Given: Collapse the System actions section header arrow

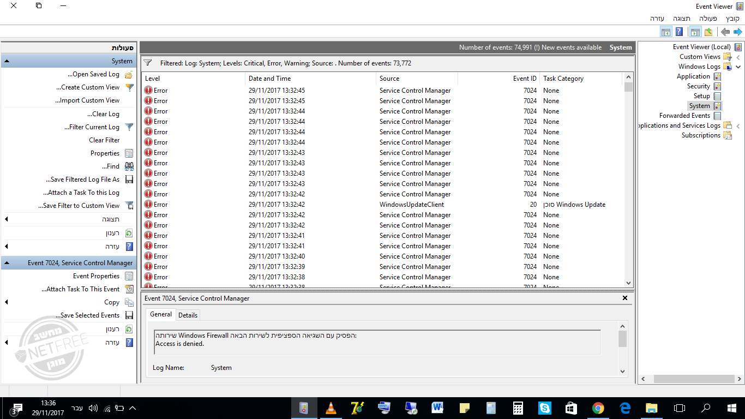Looking at the screenshot, I should click(7, 61).
